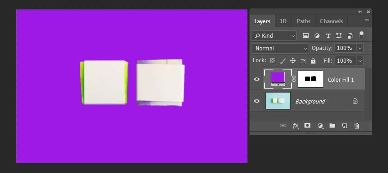Prevent auto-nesting into artboards lock
The width and height of the screenshot is (388, 173).
pos(303,61)
